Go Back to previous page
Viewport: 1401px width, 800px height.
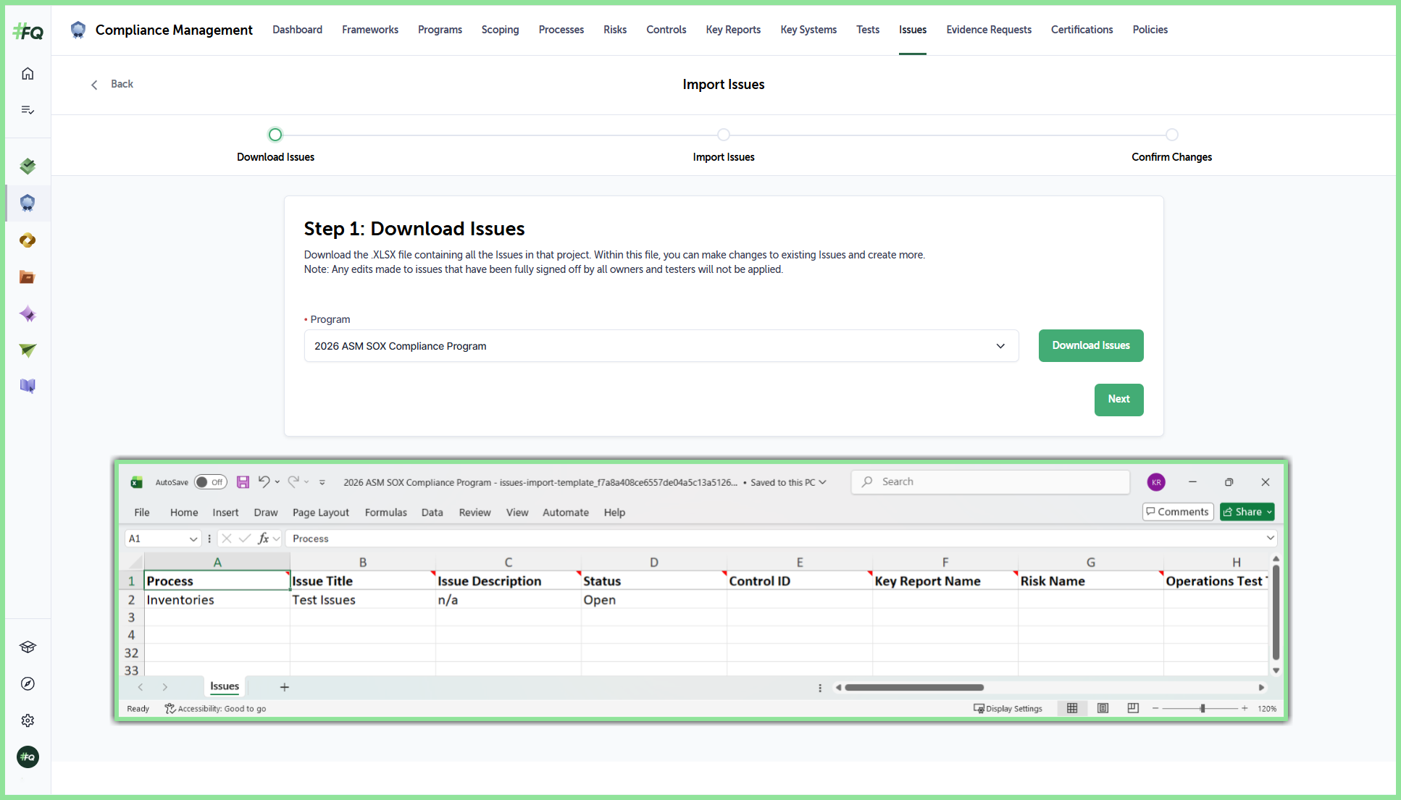113,84
